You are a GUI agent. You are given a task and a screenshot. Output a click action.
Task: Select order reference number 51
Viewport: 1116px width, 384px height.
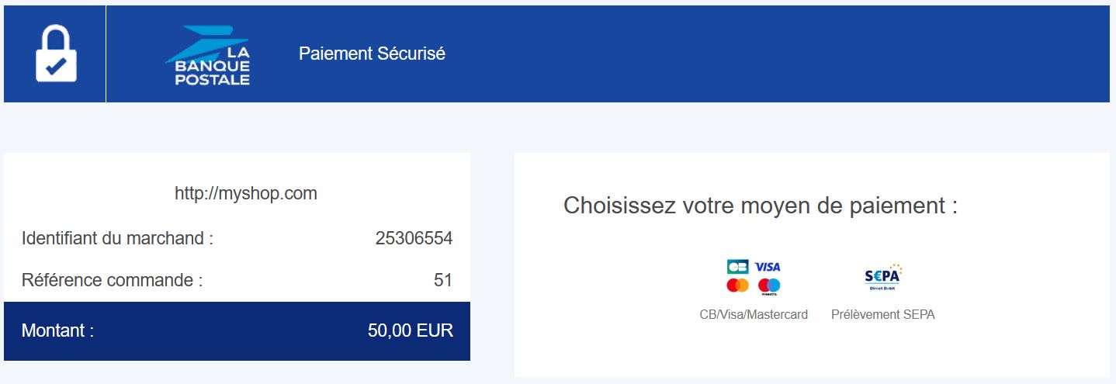click(x=443, y=280)
